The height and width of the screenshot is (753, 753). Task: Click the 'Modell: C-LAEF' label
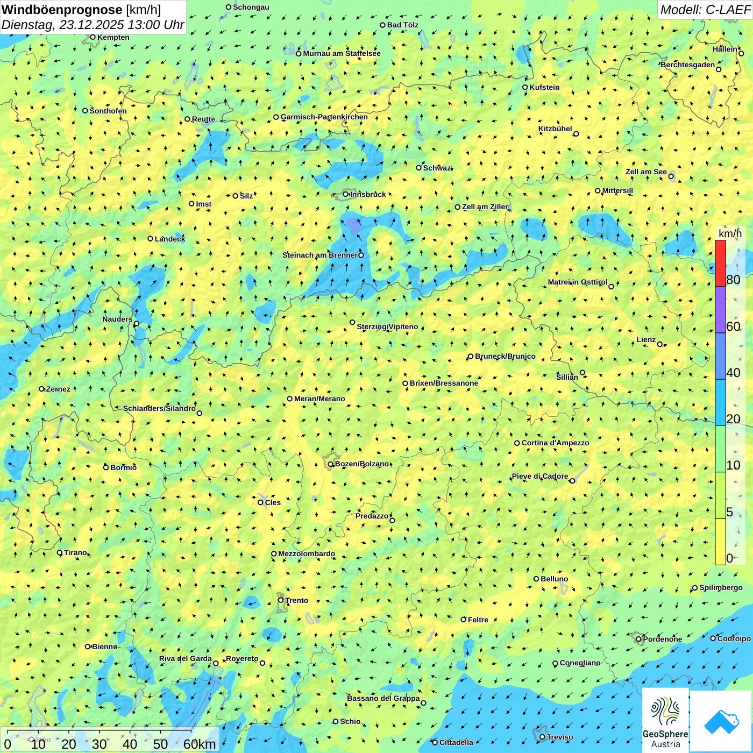coord(705,10)
